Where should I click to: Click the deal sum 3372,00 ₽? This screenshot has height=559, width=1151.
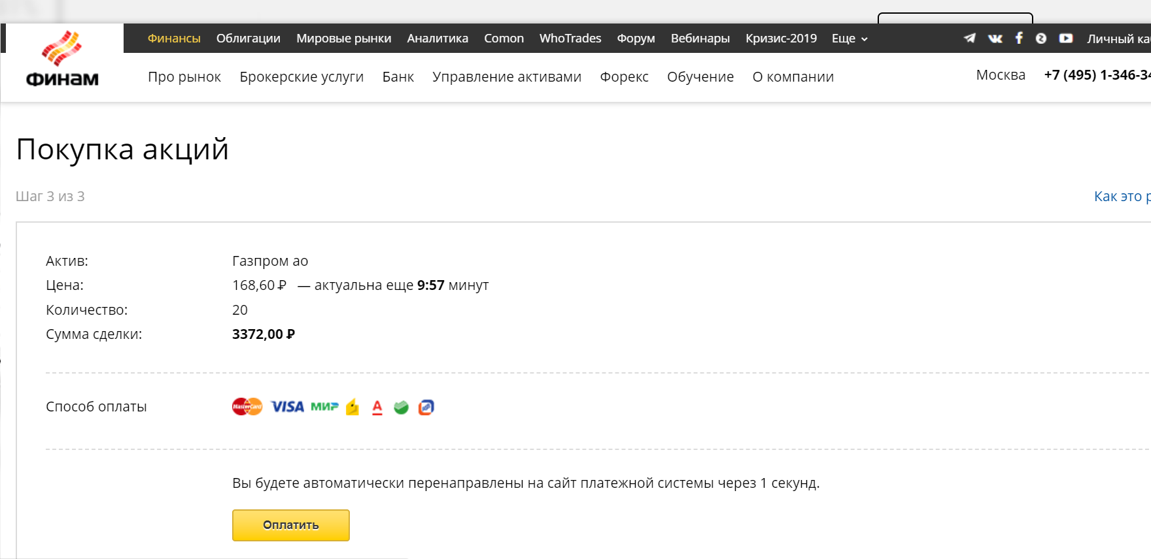coord(264,334)
